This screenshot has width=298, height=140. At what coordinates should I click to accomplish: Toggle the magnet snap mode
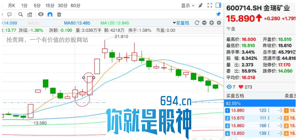pos(50,14)
